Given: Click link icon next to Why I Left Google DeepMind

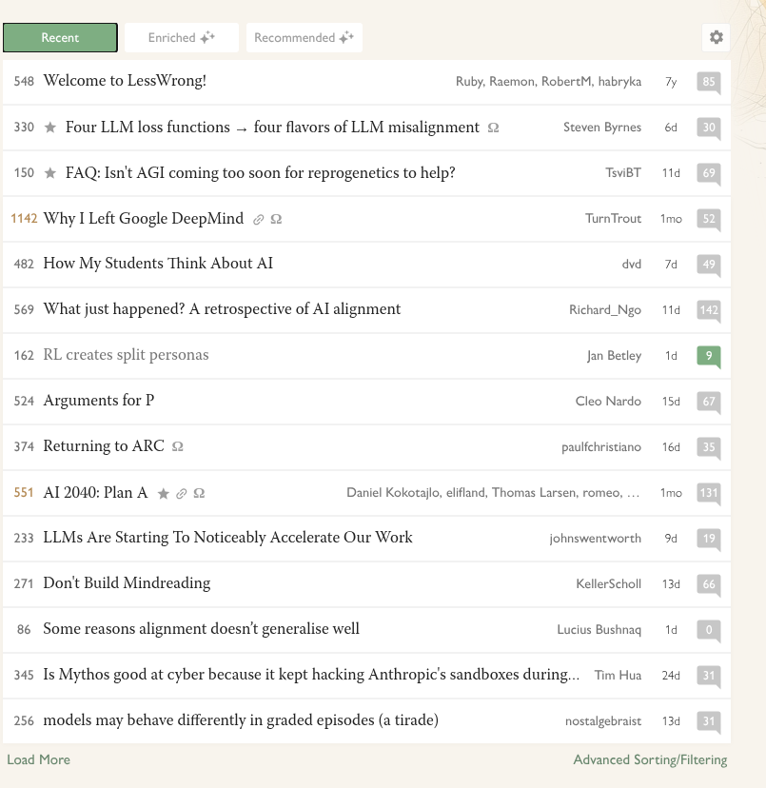Looking at the screenshot, I should click(259, 219).
